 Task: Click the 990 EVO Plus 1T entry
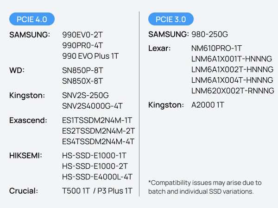(x=90, y=56)
